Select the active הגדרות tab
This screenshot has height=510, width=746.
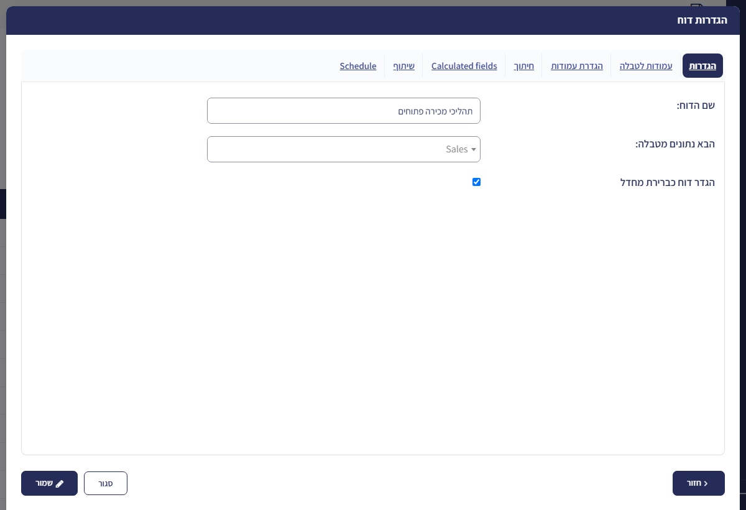pyautogui.click(x=702, y=66)
